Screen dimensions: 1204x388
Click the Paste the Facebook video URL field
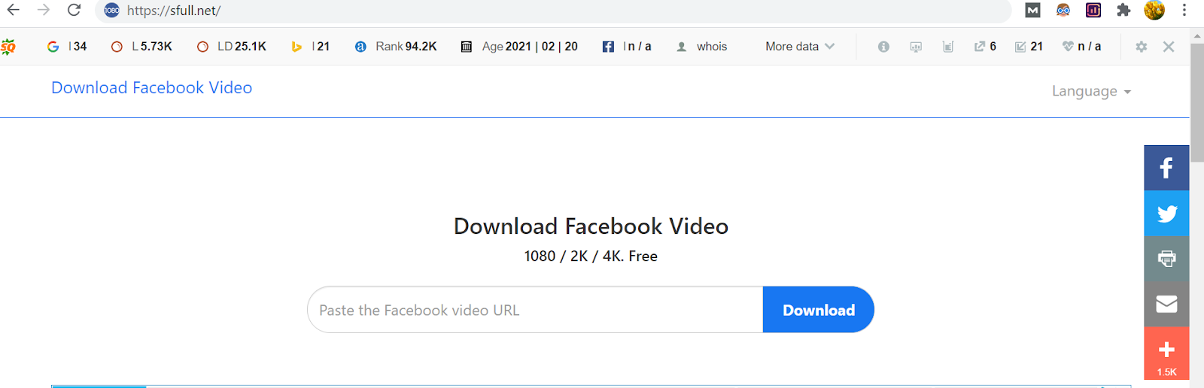click(535, 310)
